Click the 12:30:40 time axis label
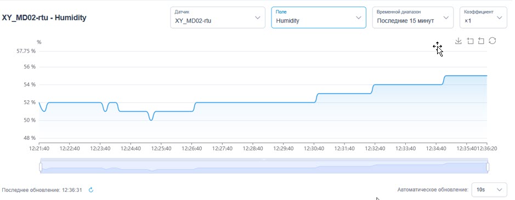515x200 pixels. pyautogui.click(x=314, y=148)
